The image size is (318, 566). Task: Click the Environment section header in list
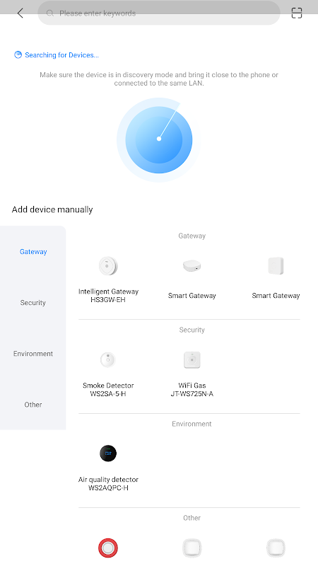[192, 424]
